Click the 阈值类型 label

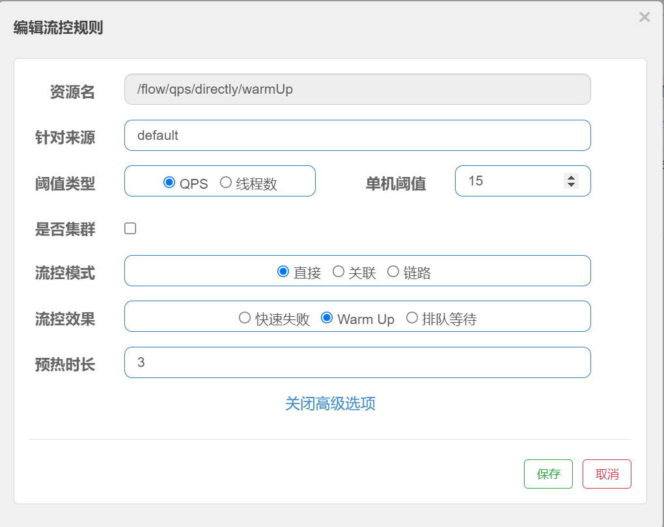click(x=65, y=183)
